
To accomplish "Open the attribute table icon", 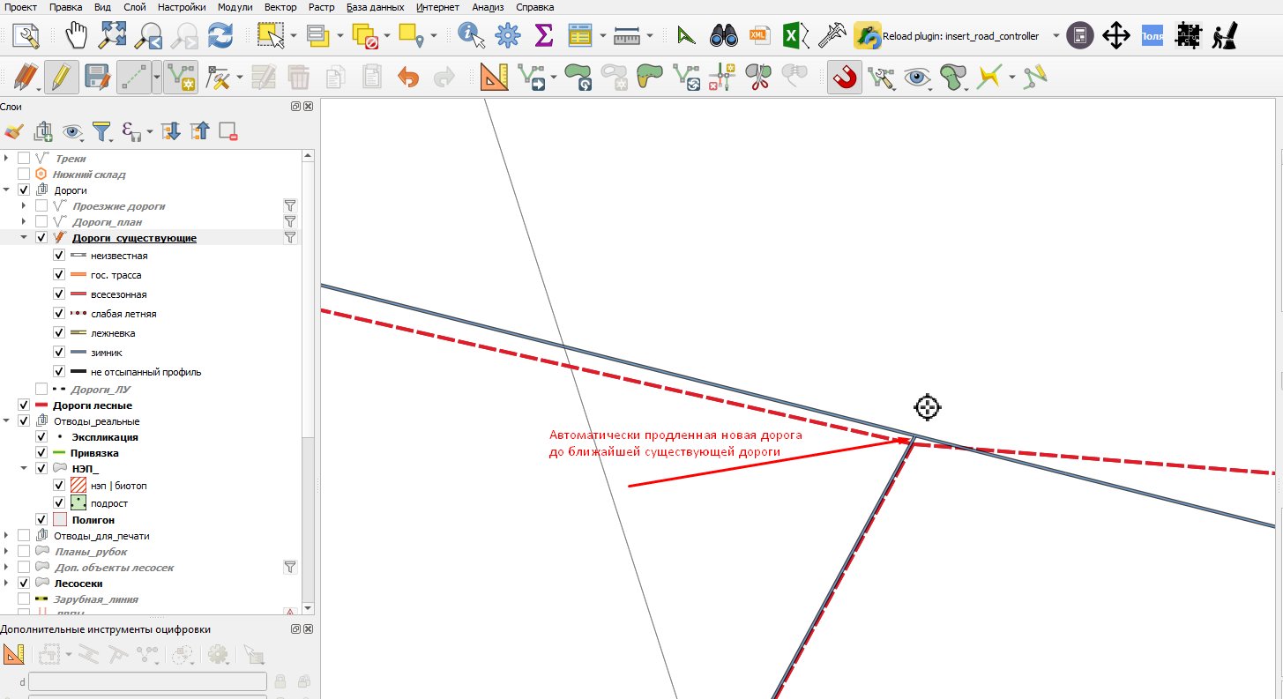I will pos(579,36).
